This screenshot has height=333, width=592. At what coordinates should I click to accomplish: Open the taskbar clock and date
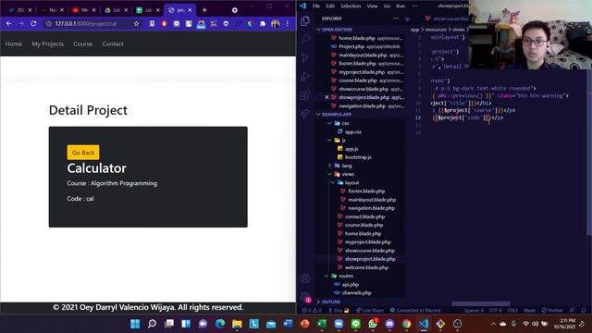564,324
